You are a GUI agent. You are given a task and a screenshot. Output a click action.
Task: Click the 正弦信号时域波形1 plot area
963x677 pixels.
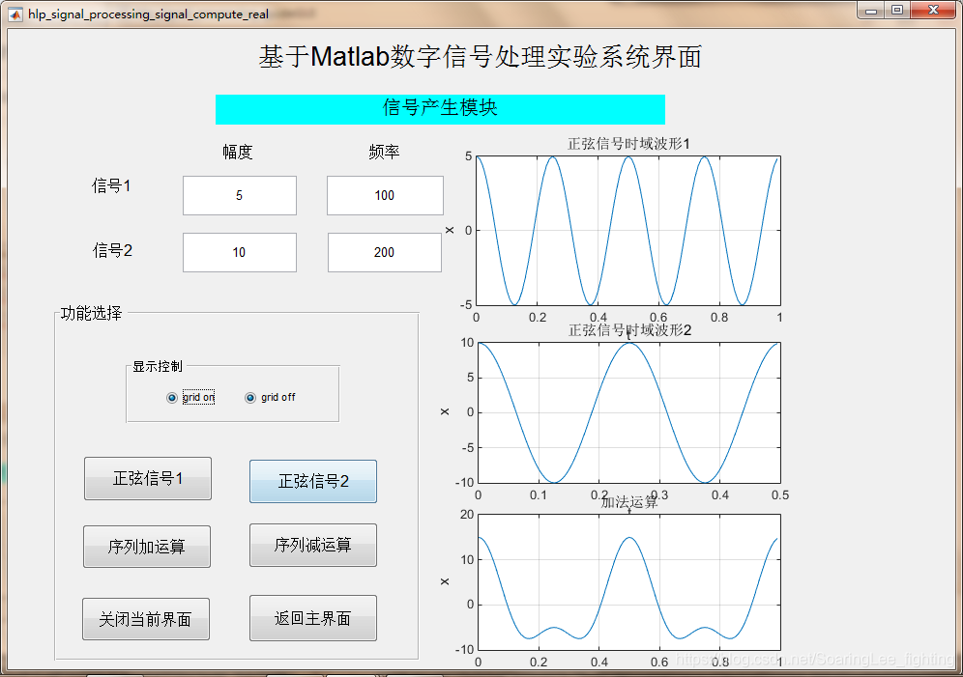click(628, 231)
